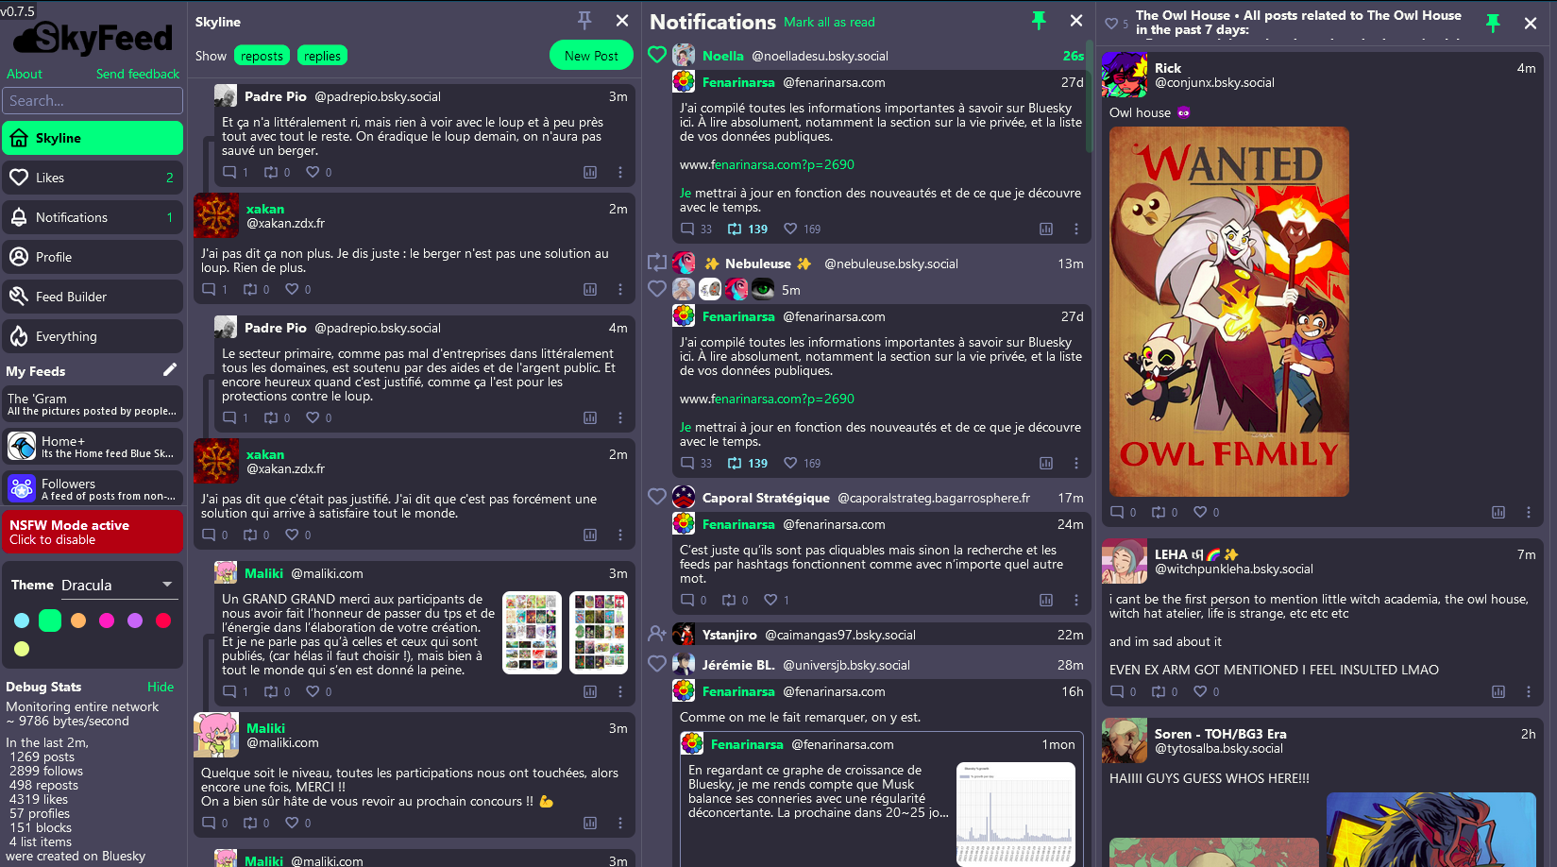Open the Feed Builder
The image size is (1557, 867).
tap(93, 297)
